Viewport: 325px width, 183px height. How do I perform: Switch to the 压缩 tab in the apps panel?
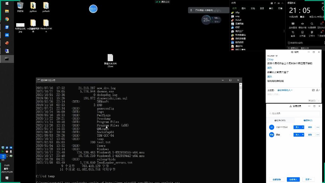(x=280, y=9)
